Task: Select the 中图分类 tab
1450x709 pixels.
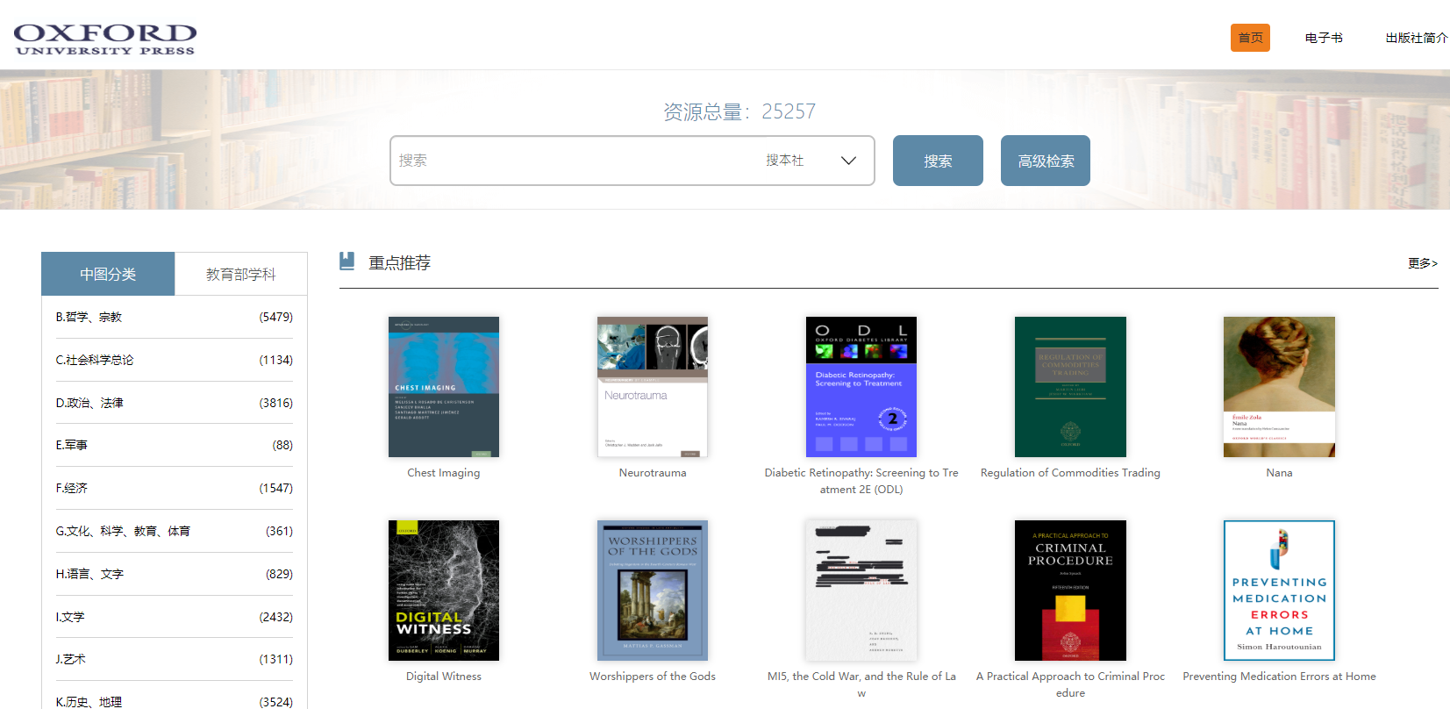Action: [x=108, y=274]
